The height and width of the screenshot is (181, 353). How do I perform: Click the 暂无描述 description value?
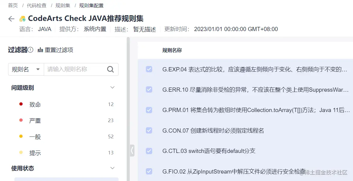point(145,29)
